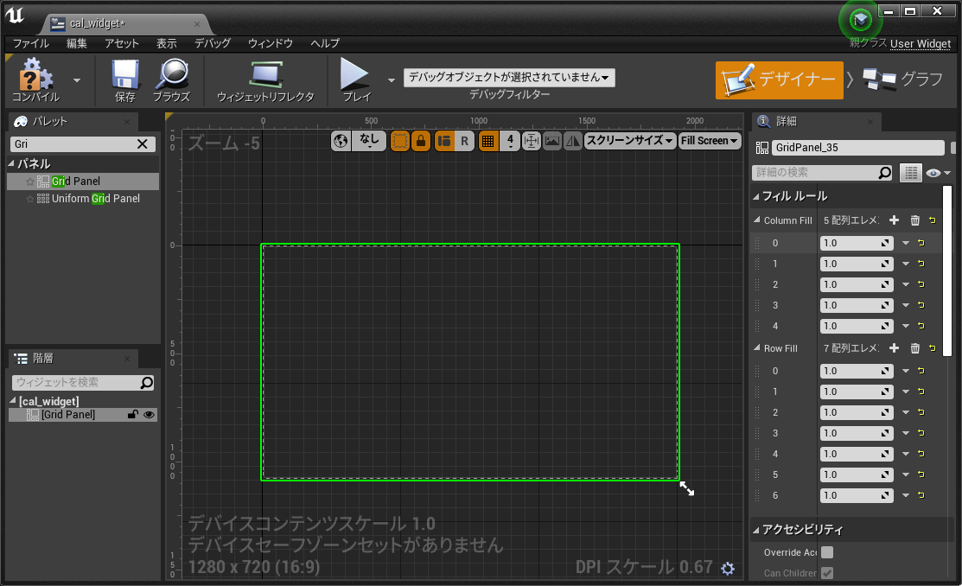The image size is (962, 586).
Task: Collapse the アクセシビリティ section
Action: coord(756,530)
